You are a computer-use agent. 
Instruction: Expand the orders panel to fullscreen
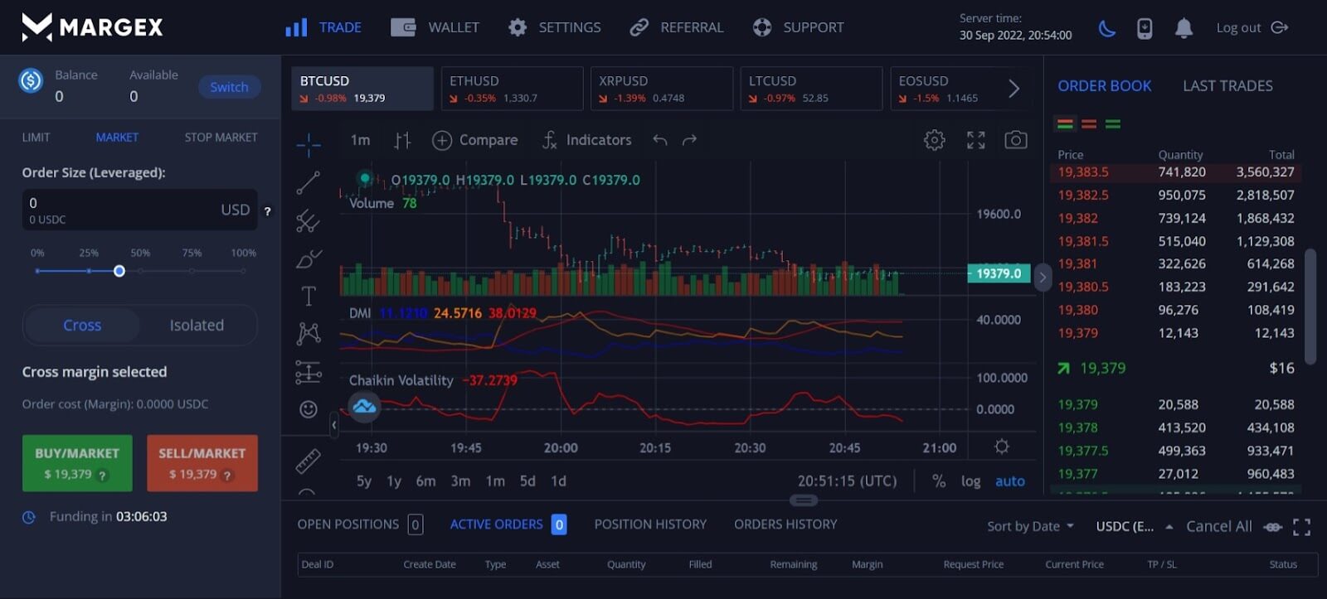point(1302,527)
